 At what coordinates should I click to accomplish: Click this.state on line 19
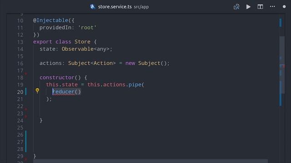tap(62, 85)
